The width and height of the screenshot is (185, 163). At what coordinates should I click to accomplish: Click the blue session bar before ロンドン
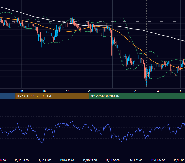8,96
